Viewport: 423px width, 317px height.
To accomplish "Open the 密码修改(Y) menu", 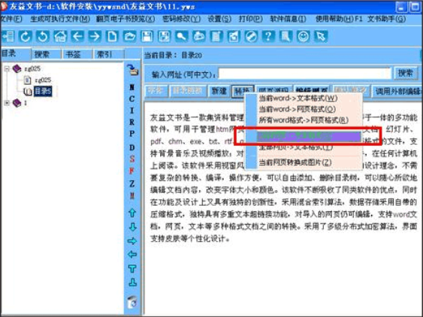I will tap(182, 19).
